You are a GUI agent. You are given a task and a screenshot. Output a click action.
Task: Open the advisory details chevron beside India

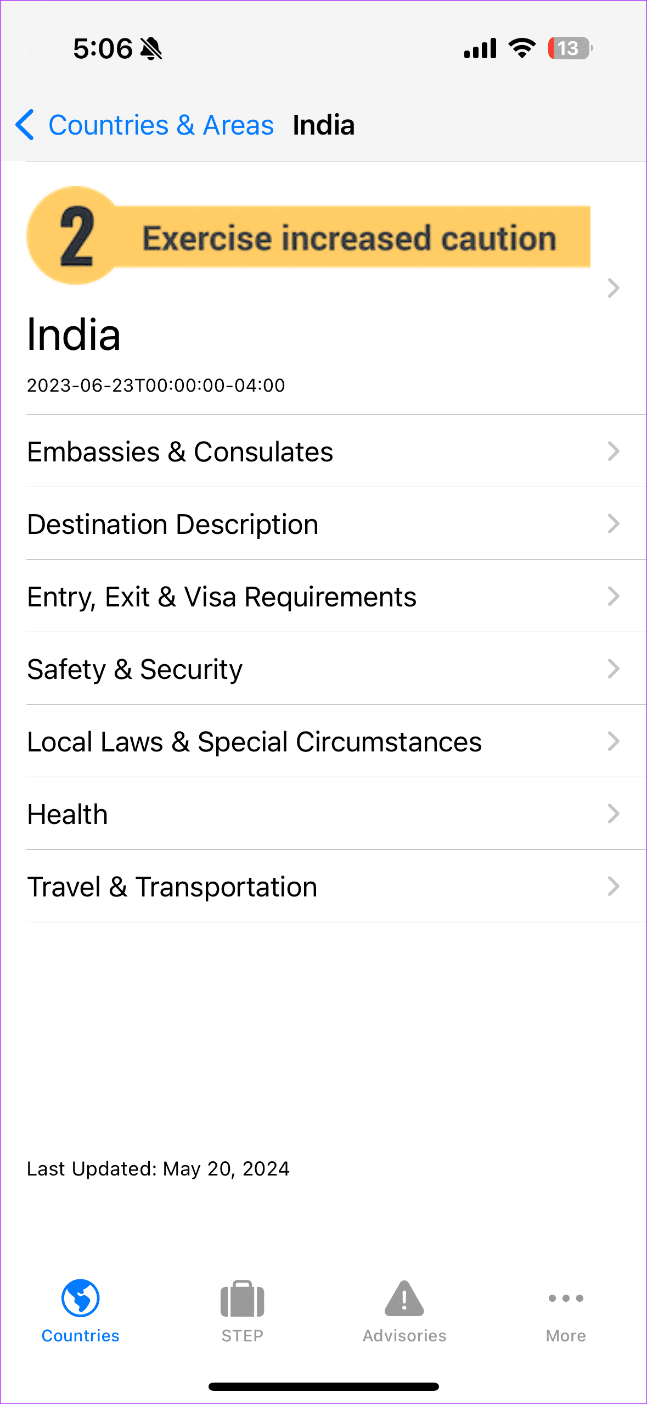[x=614, y=288]
